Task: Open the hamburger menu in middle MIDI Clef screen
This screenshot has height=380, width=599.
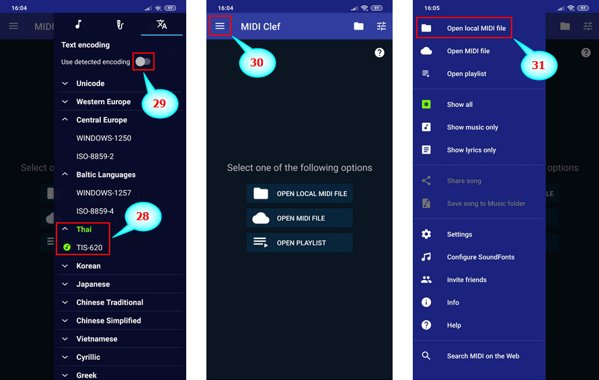Action: click(220, 26)
